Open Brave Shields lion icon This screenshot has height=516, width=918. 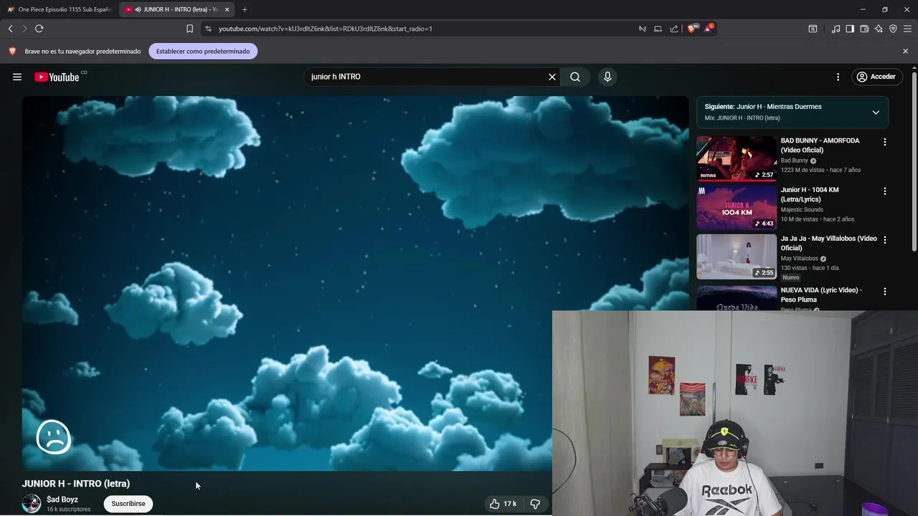(691, 29)
